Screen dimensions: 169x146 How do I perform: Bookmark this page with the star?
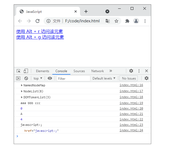click(116, 21)
